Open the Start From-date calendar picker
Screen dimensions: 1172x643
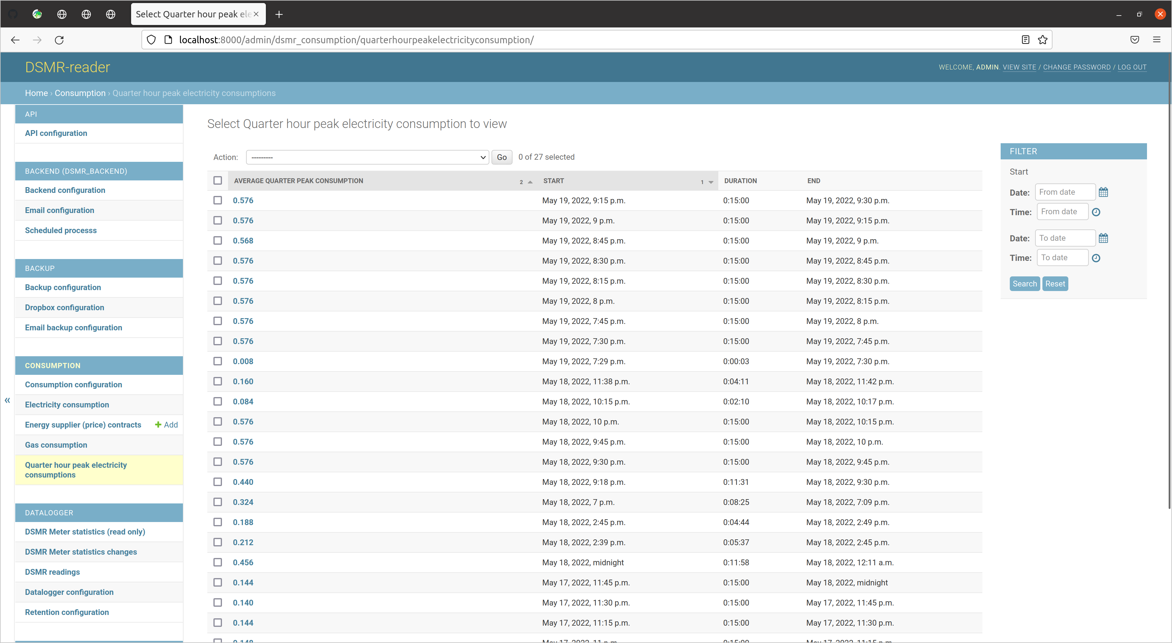pyautogui.click(x=1103, y=192)
